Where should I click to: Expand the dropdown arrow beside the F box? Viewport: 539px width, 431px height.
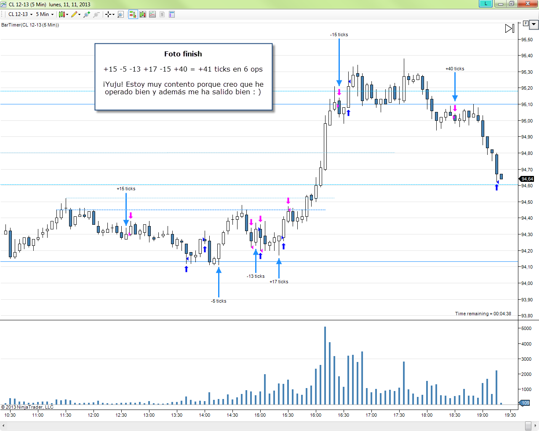point(533,24)
